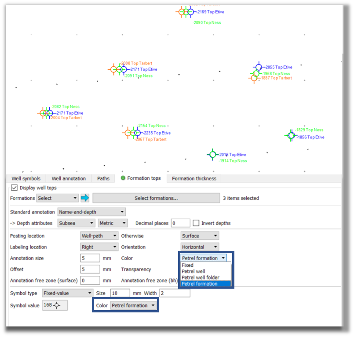Open the Formation thickness tab
The width and height of the screenshot is (354, 337).
(x=194, y=178)
